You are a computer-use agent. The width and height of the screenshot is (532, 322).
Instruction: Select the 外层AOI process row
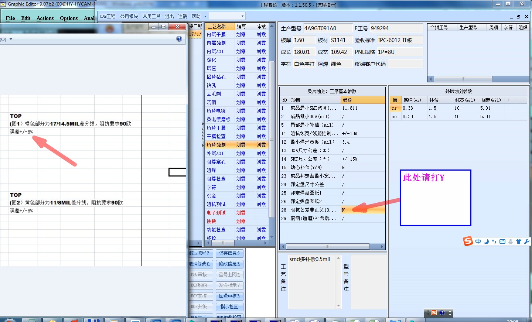pos(236,153)
